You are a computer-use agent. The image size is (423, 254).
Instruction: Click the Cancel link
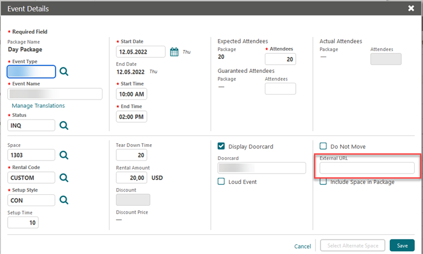(302, 246)
